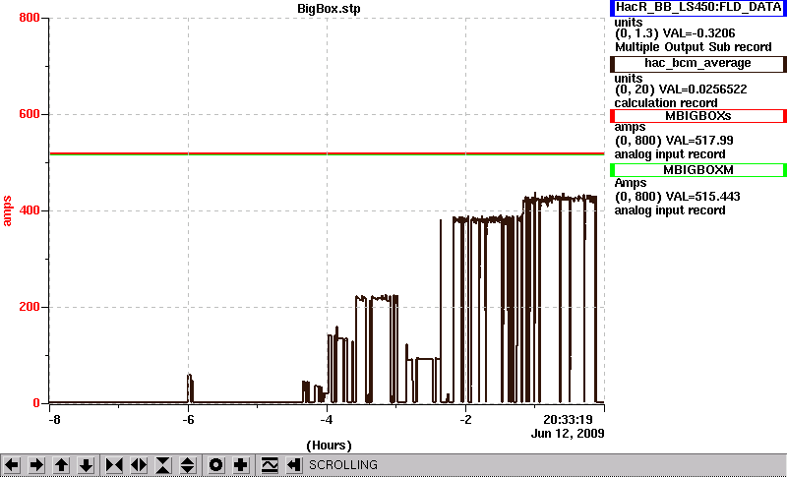Zoom in on time axis with inward triangles

[x=114, y=465]
